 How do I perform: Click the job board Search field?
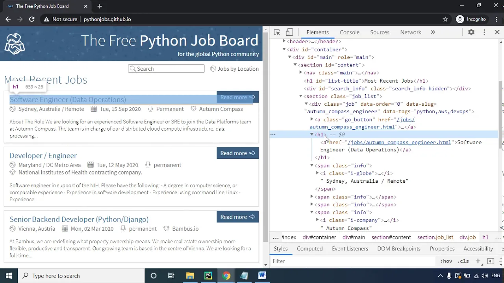pos(166,68)
